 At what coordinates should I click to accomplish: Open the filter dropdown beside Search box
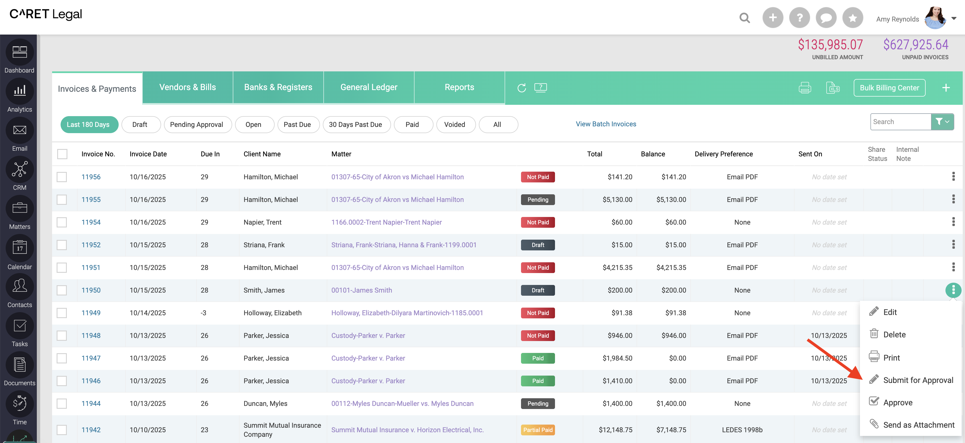942,122
